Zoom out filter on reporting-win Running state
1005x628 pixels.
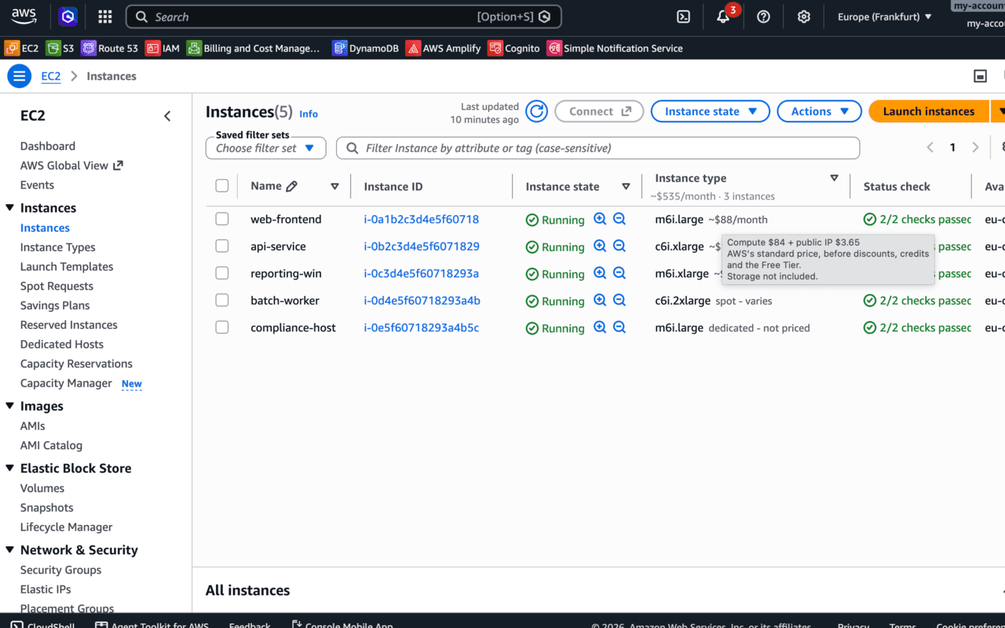pos(619,273)
